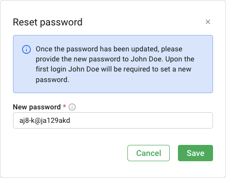Image resolution: width=226 pixels, height=178 pixels.
Task: Close the Reset password dialog
Action: 208,22
